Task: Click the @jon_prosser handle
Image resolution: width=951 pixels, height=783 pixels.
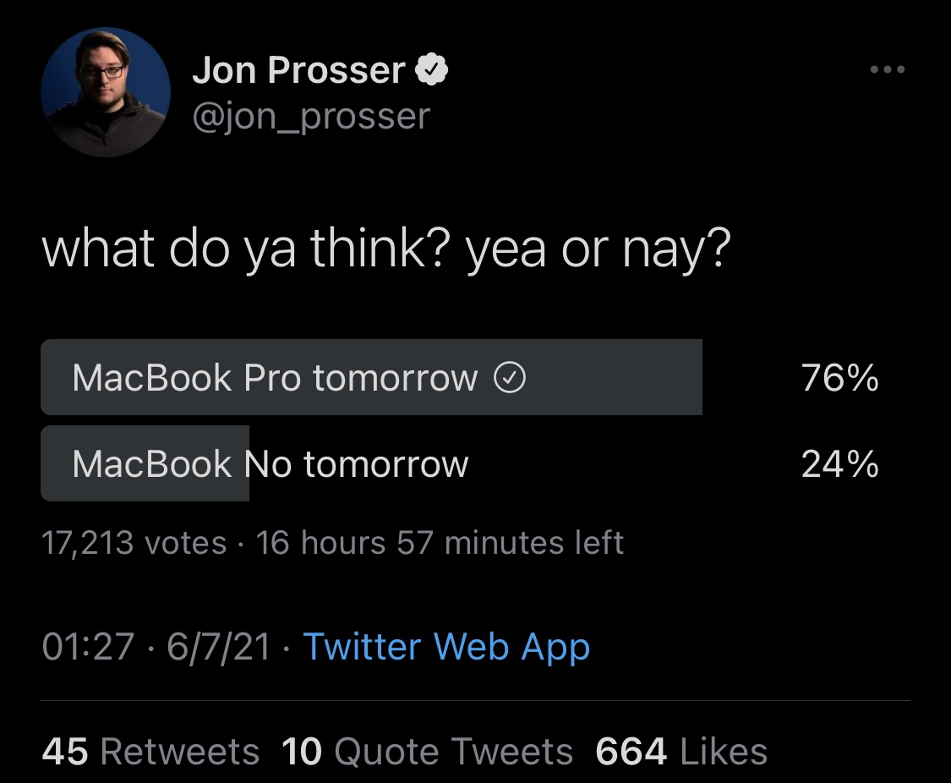Action: [x=311, y=117]
